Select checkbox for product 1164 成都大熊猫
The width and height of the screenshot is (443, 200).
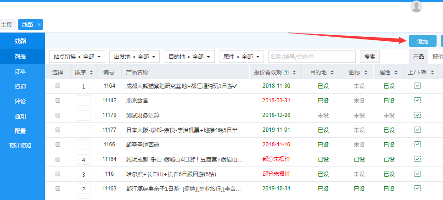[58, 86]
